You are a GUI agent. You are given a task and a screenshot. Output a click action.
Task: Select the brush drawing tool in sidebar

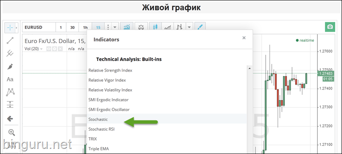(10, 67)
